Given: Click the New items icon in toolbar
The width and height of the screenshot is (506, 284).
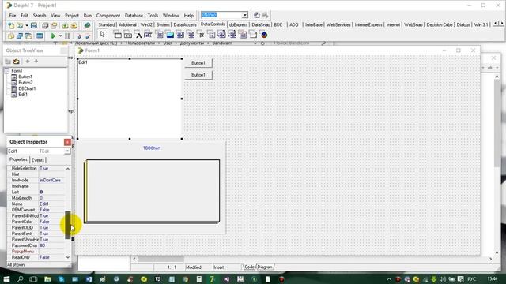Looking at the screenshot, I should click(11, 26).
